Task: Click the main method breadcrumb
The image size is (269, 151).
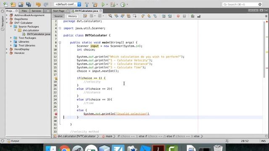Action: coord(109,136)
